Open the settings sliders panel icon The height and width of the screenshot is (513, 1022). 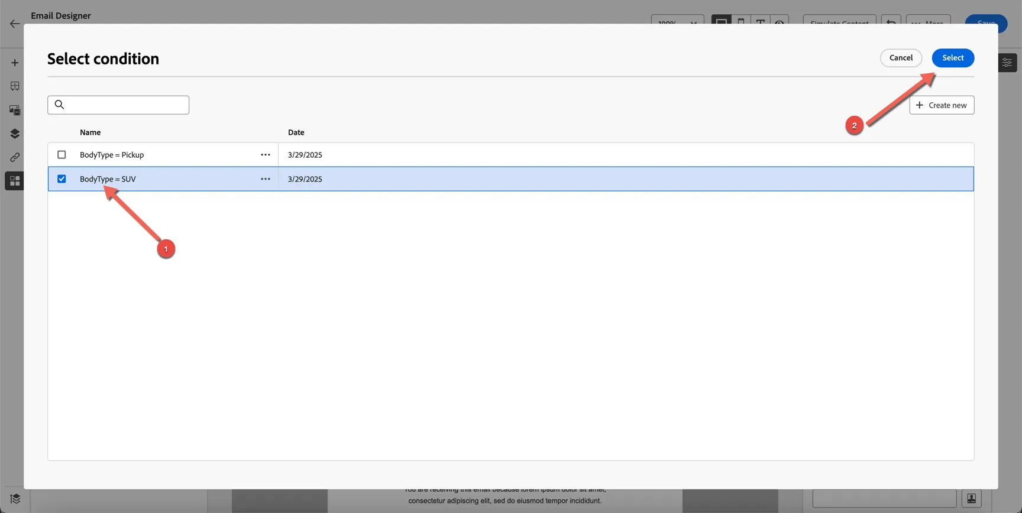(x=1007, y=63)
